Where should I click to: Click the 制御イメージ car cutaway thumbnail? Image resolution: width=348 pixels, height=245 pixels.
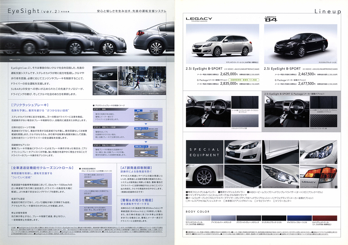tap(105, 88)
